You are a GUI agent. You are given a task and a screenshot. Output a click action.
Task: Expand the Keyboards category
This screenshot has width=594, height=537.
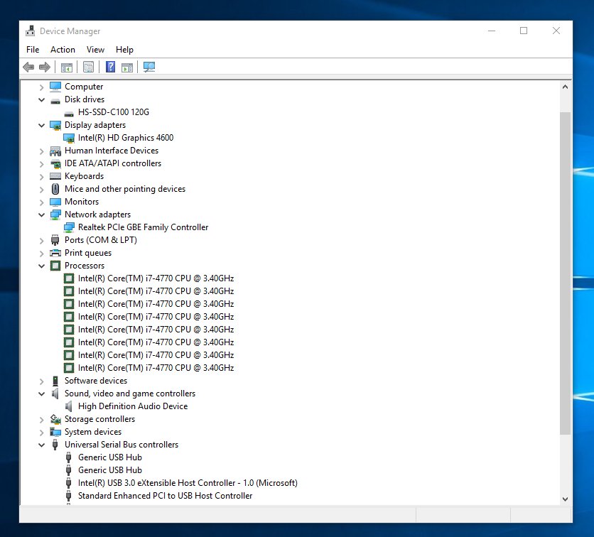42,176
